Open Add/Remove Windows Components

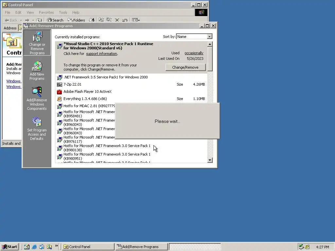click(37, 99)
